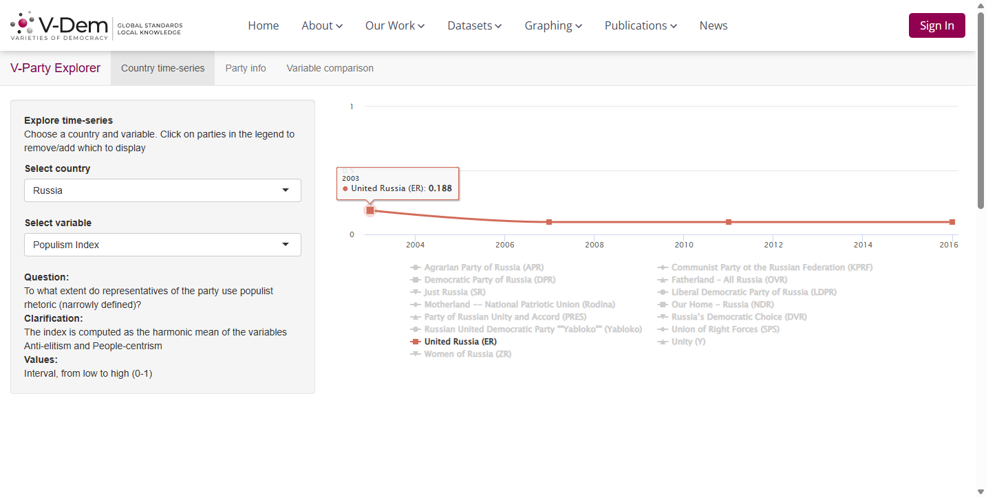This screenshot has height=497, width=986.
Task: Expand the Datasets menu
Action: pyautogui.click(x=475, y=25)
